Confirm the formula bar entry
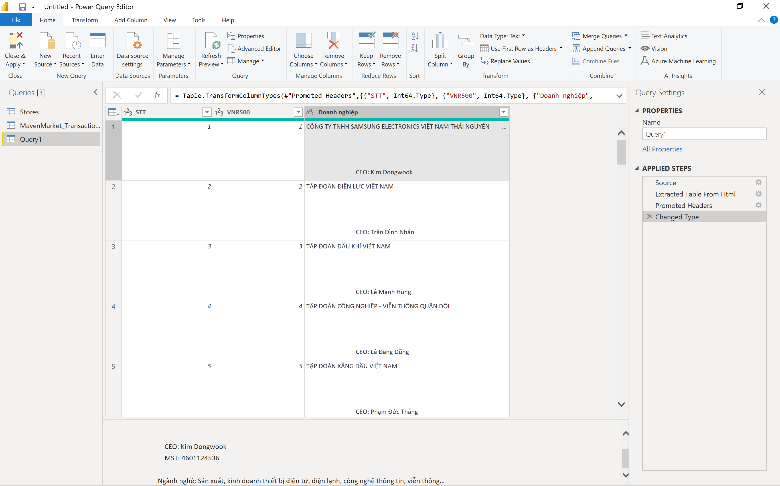Screen dimensions: 780x486 (139, 95)
